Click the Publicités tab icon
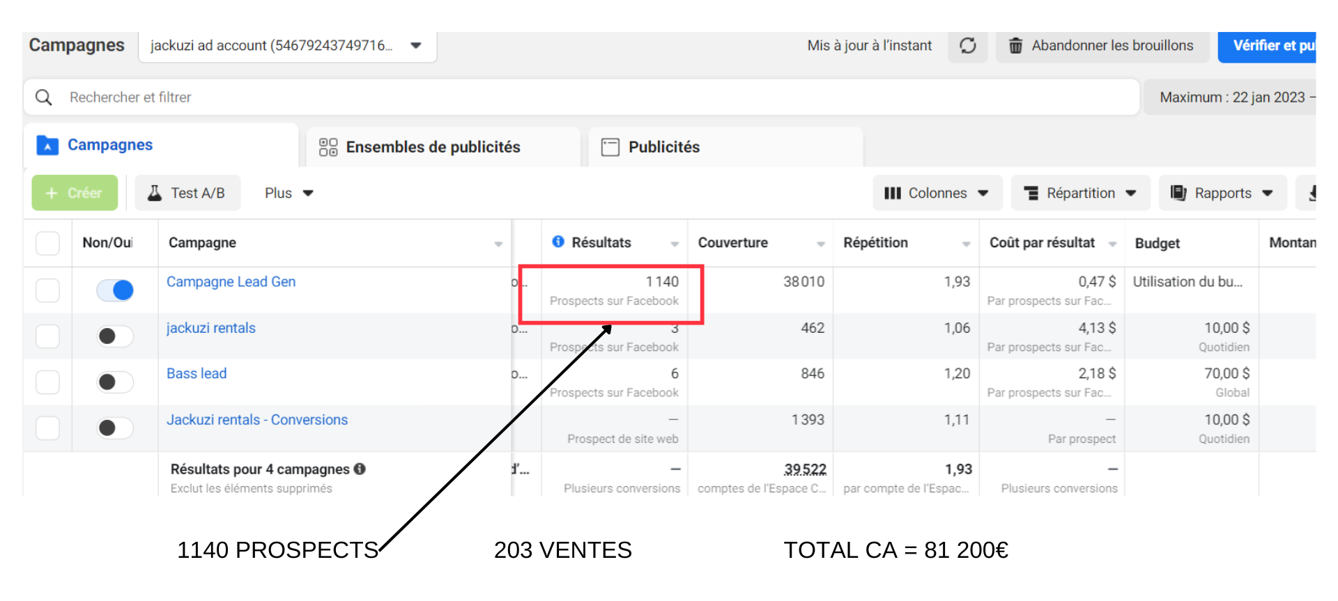Viewport: 1338px width, 601px height. click(x=610, y=147)
